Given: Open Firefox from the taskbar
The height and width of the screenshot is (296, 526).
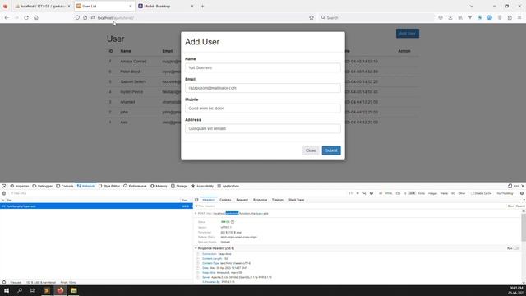Looking at the screenshot, I should (x=60, y=290).
